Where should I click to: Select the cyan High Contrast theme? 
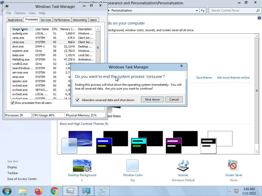[x=147, y=142]
